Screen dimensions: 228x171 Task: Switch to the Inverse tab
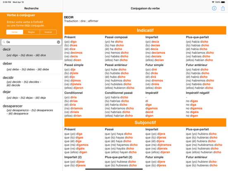tap(48, 32)
